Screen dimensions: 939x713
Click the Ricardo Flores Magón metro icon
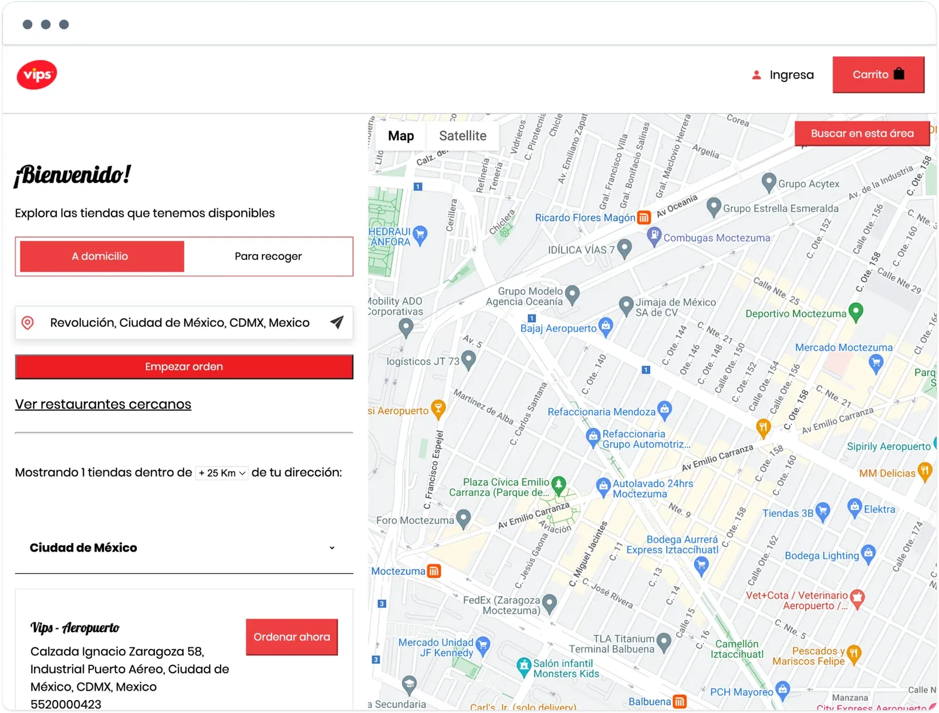644,218
